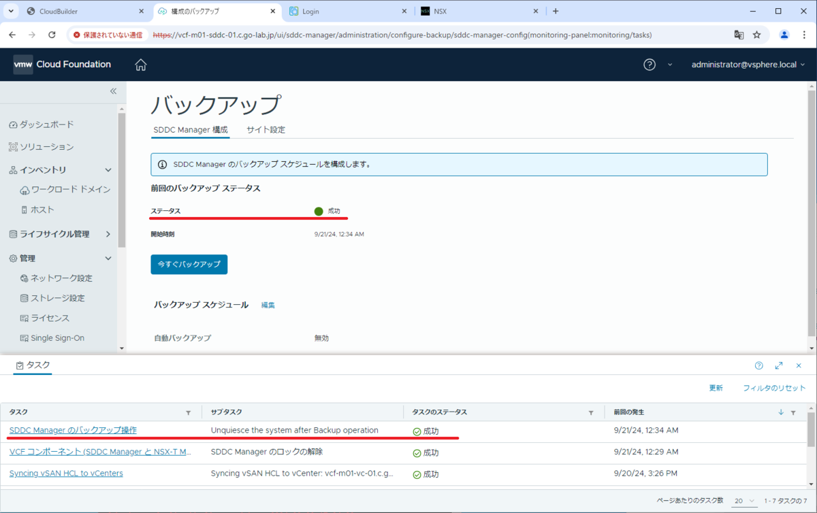Click the browser forward arrow
This screenshot has height=513, width=817.
click(x=32, y=35)
